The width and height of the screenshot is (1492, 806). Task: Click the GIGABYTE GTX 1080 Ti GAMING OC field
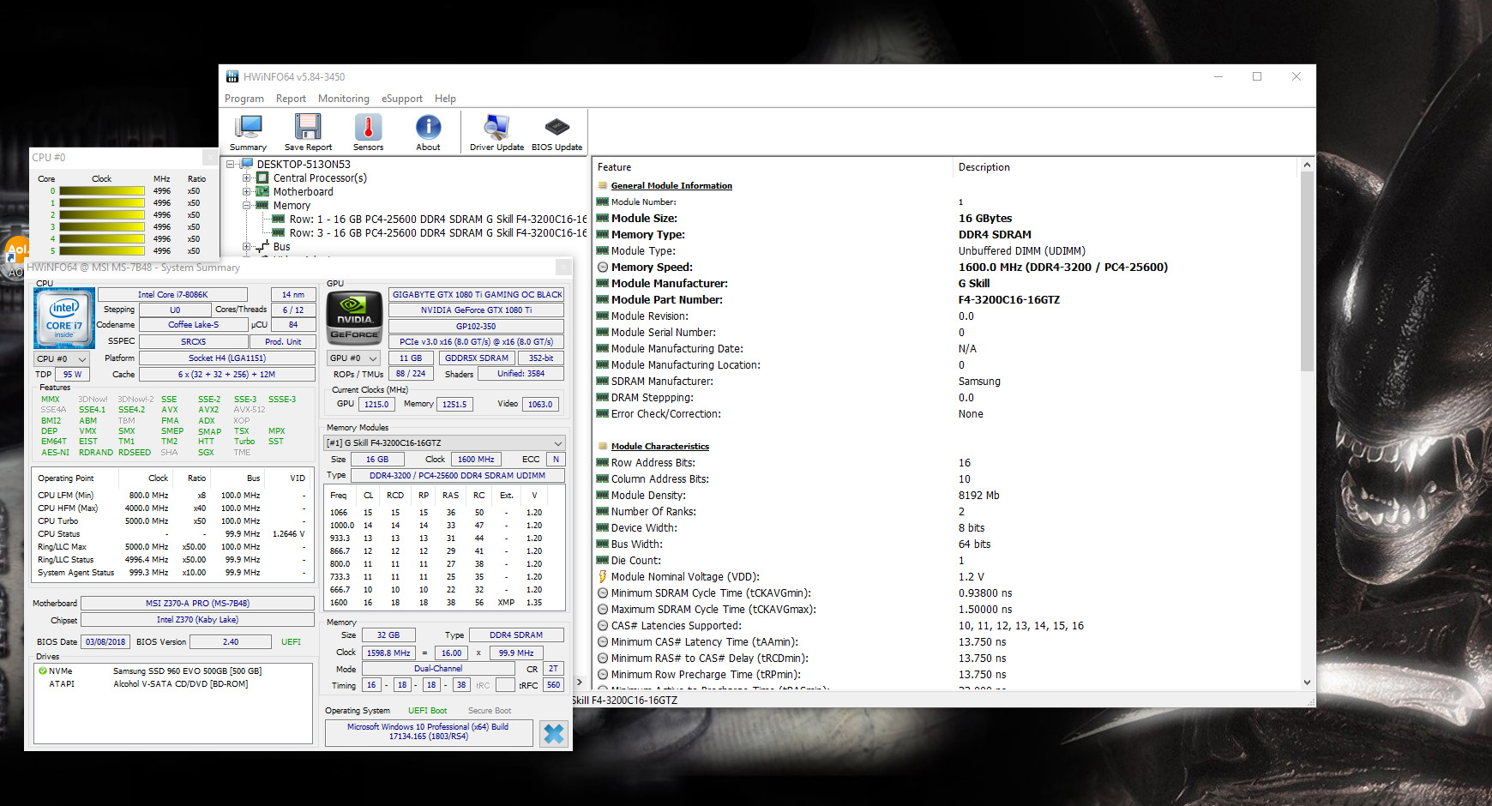pyautogui.click(x=477, y=294)
